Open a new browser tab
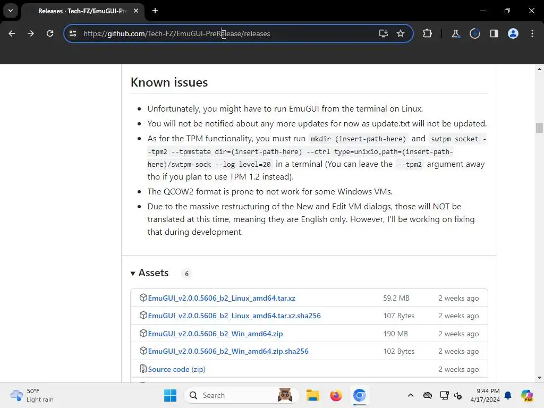The width and height of the screenshot is (544, 408). click(x=155, y=11)
